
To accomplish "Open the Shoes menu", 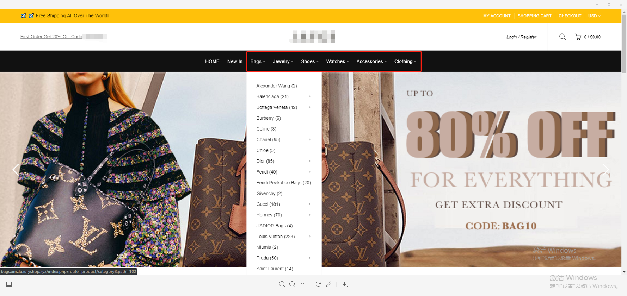I will (310, 61).
